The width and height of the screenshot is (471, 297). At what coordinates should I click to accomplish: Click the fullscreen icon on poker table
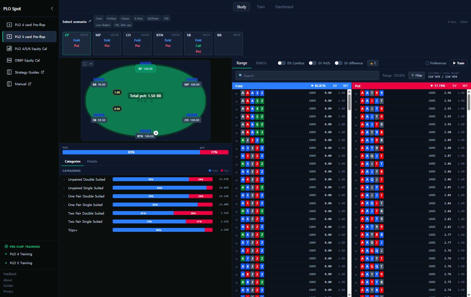click(x=85, y=64)
